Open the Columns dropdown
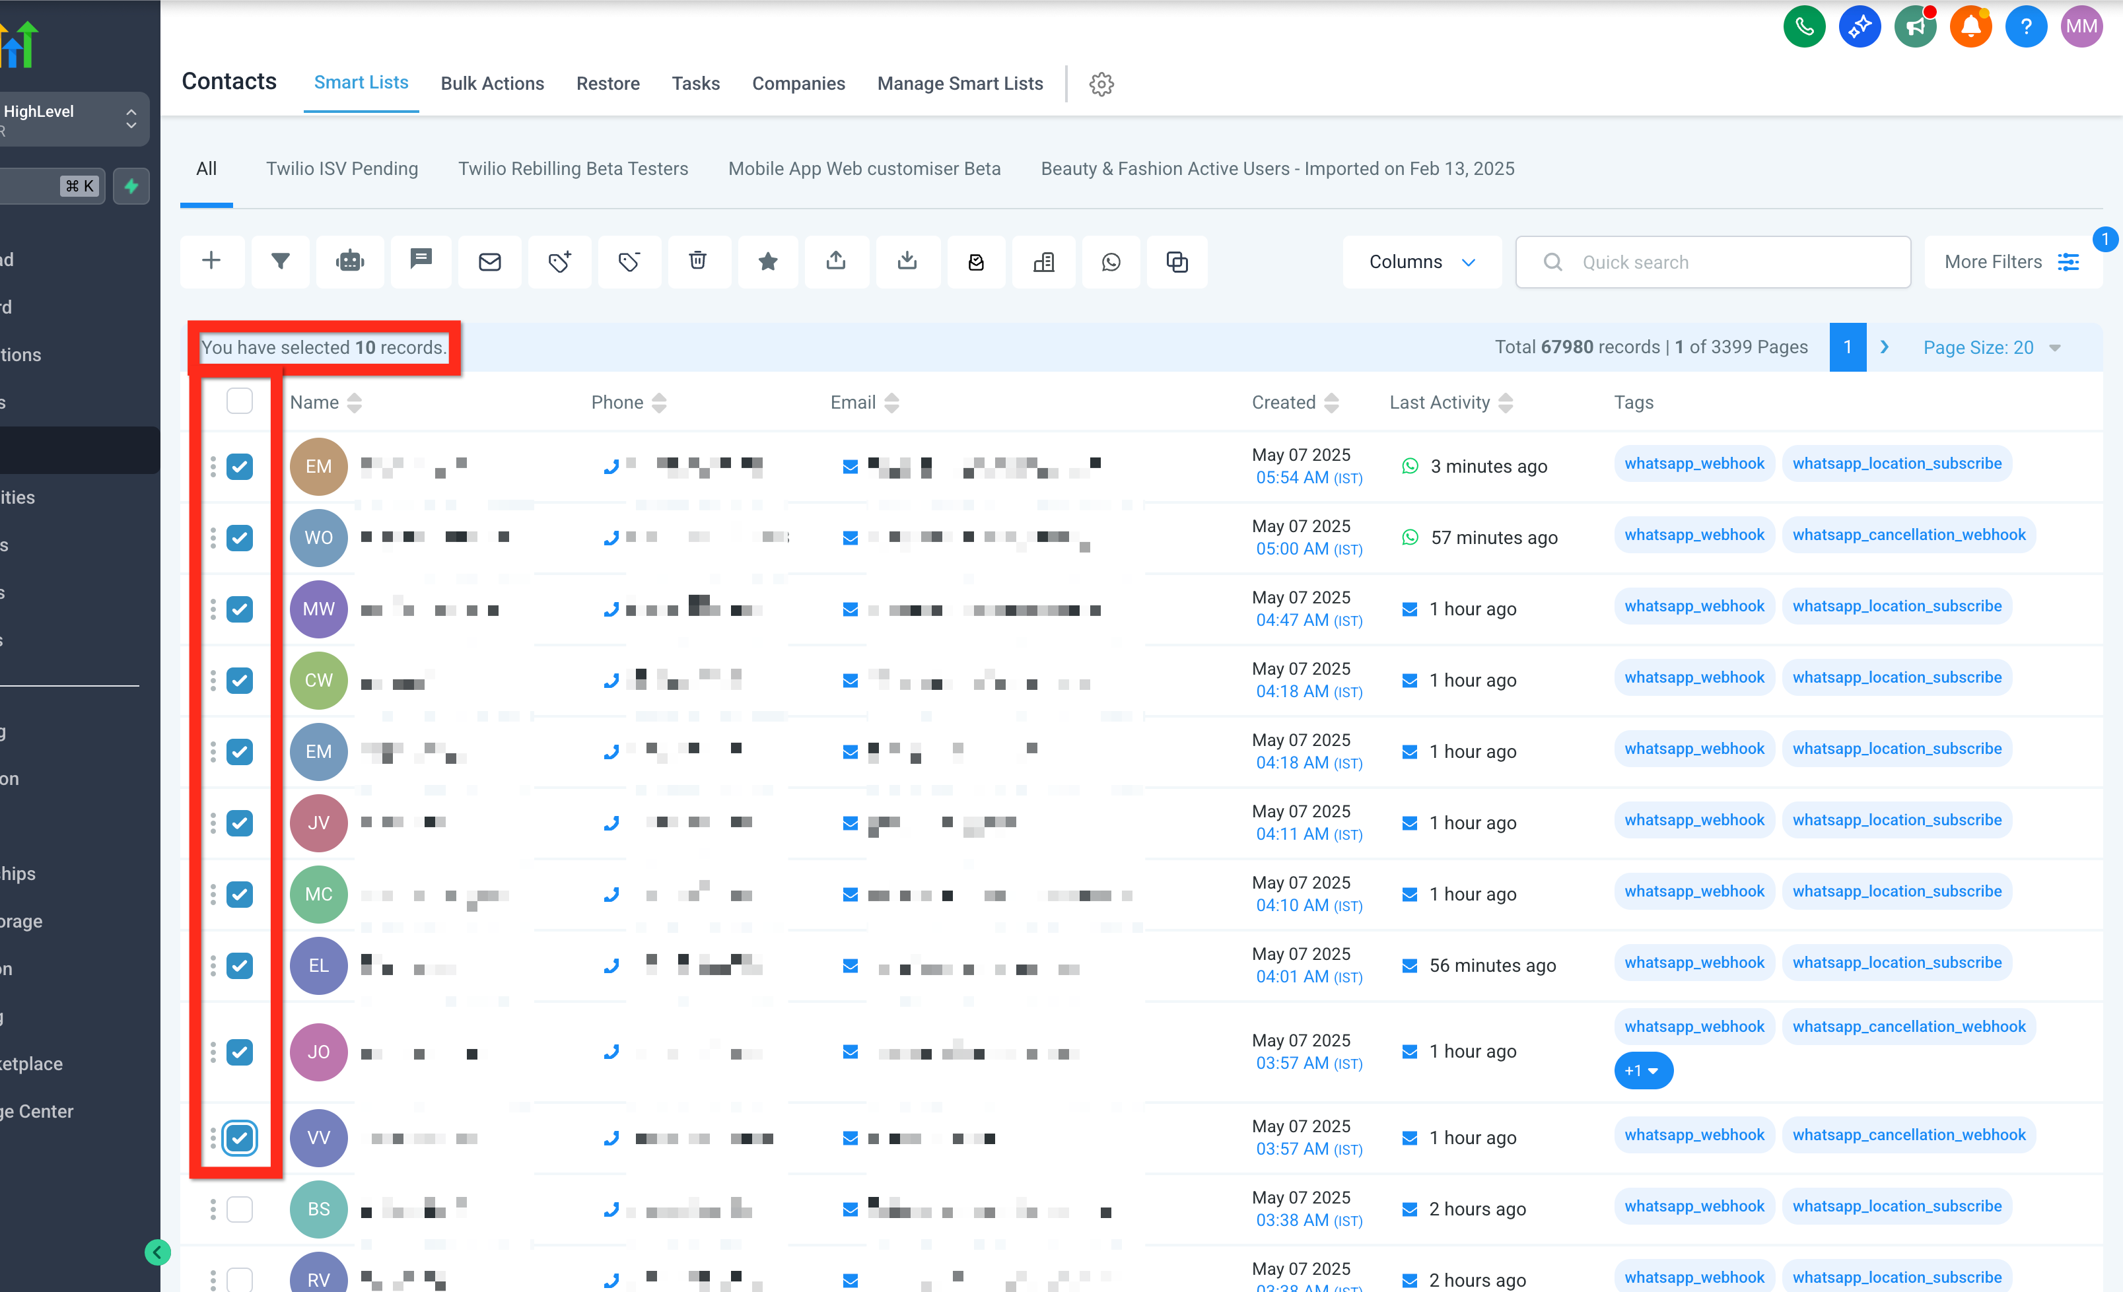 coord(1422,262)
